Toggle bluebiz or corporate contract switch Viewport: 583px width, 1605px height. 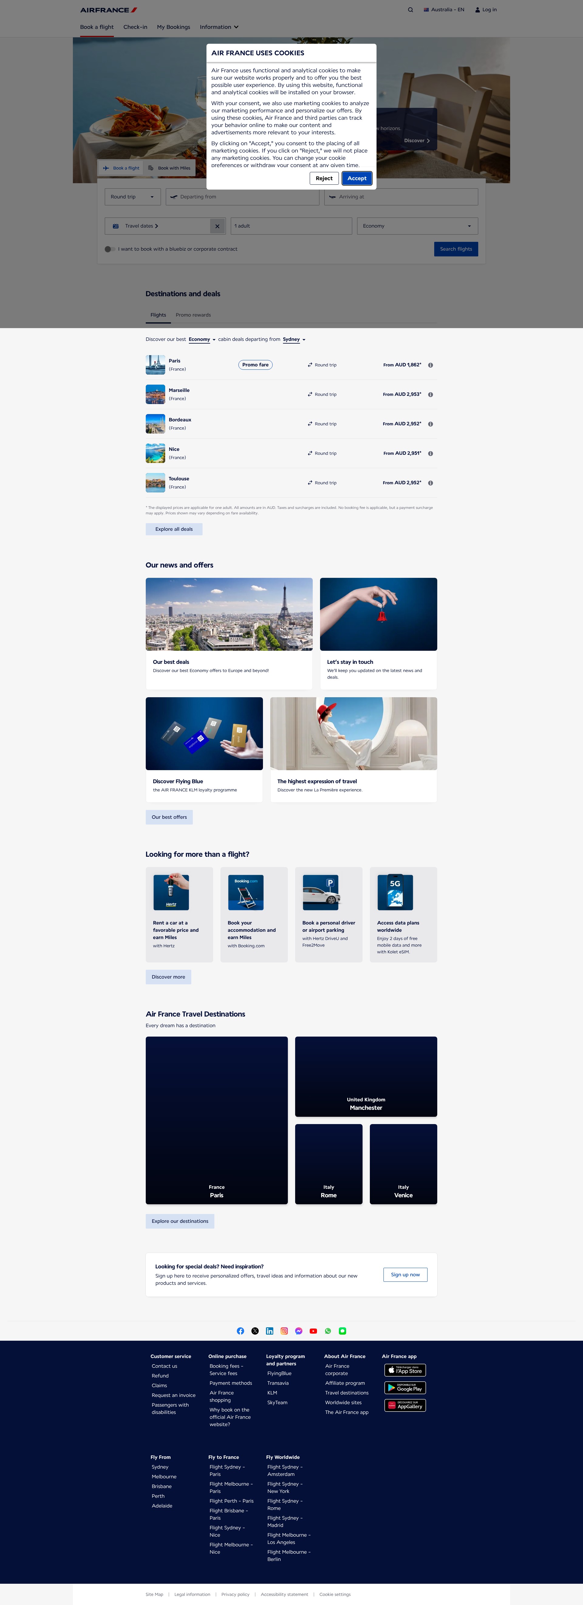pos(110,249)
